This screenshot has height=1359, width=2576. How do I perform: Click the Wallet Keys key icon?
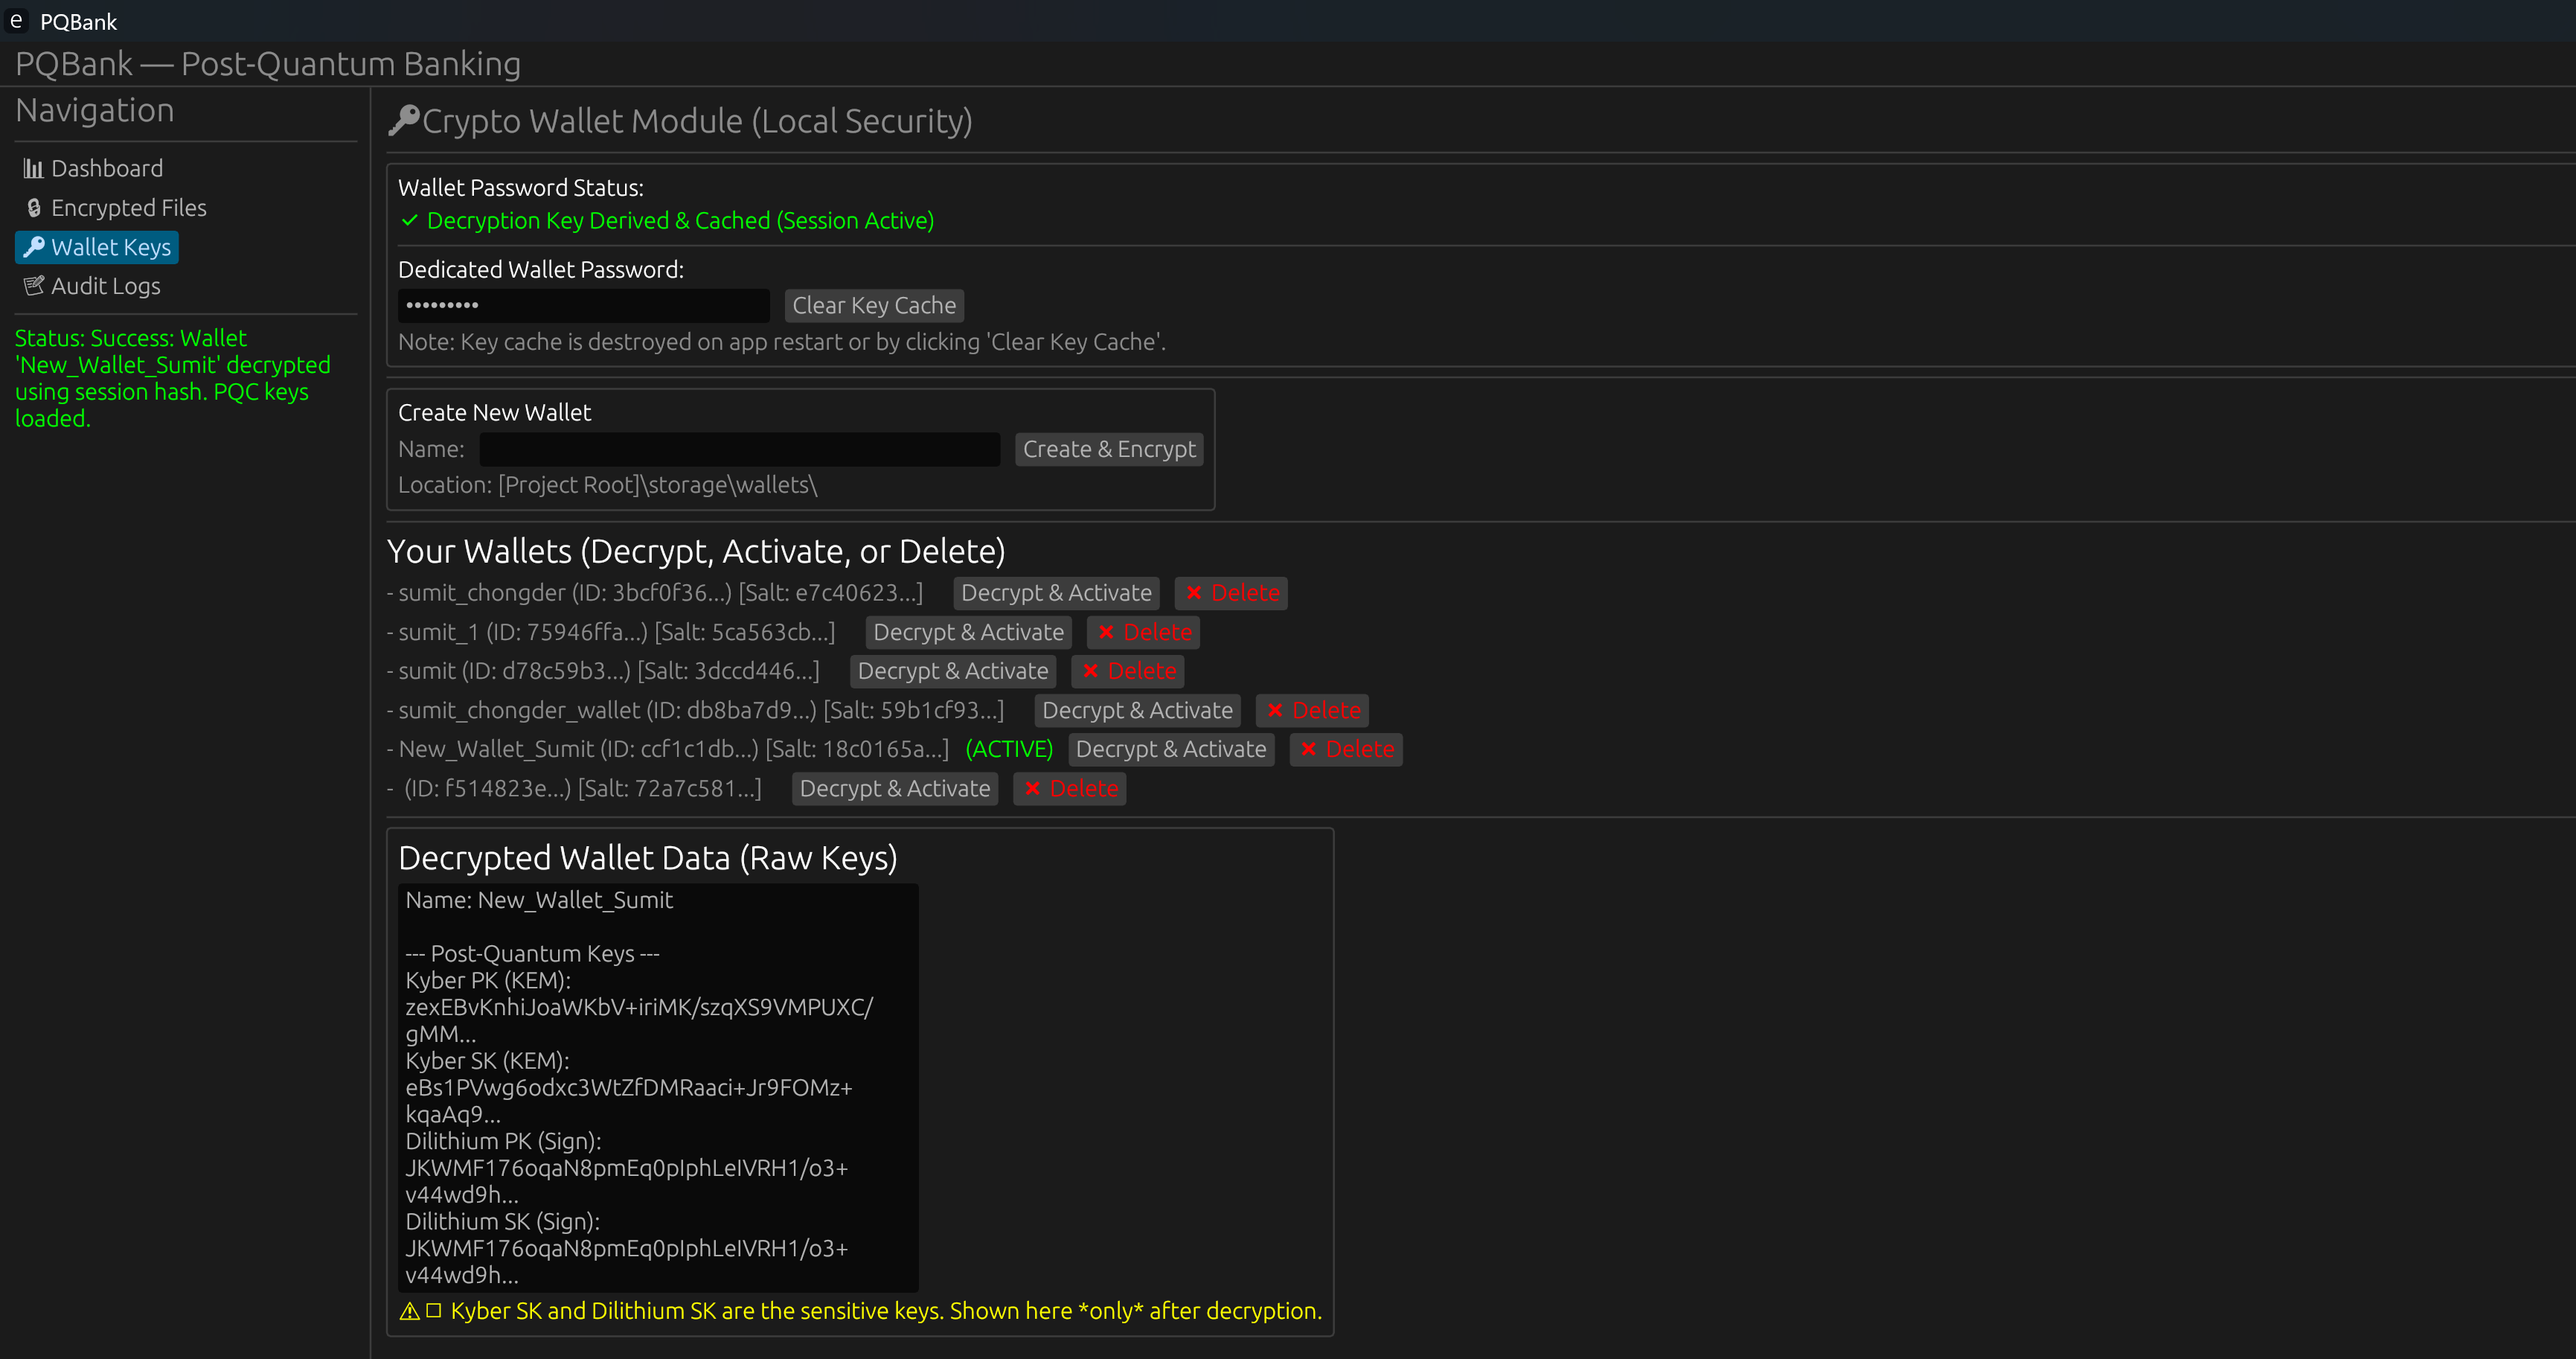pyautogui.click(x=33, y=247)
